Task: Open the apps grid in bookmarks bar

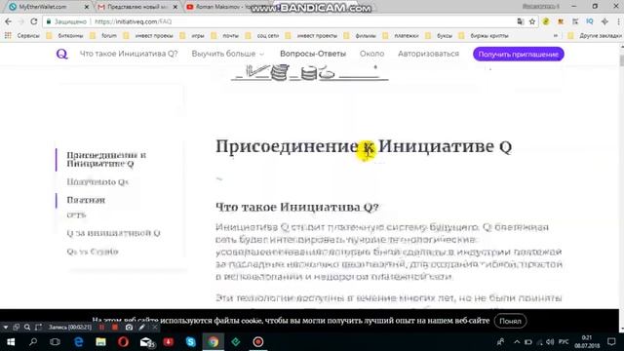Action: 8,35
